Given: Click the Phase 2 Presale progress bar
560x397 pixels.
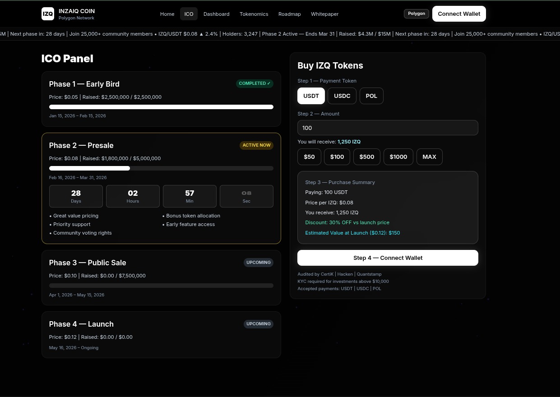Looking at the screenshot, I should coord(161,168).
